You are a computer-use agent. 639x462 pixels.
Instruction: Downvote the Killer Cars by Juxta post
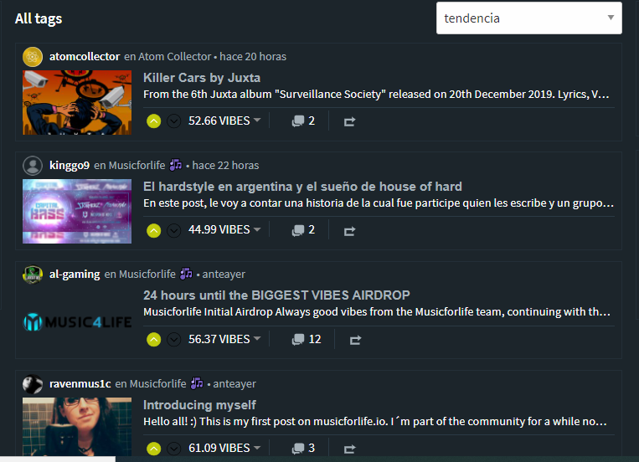point(173,121)
